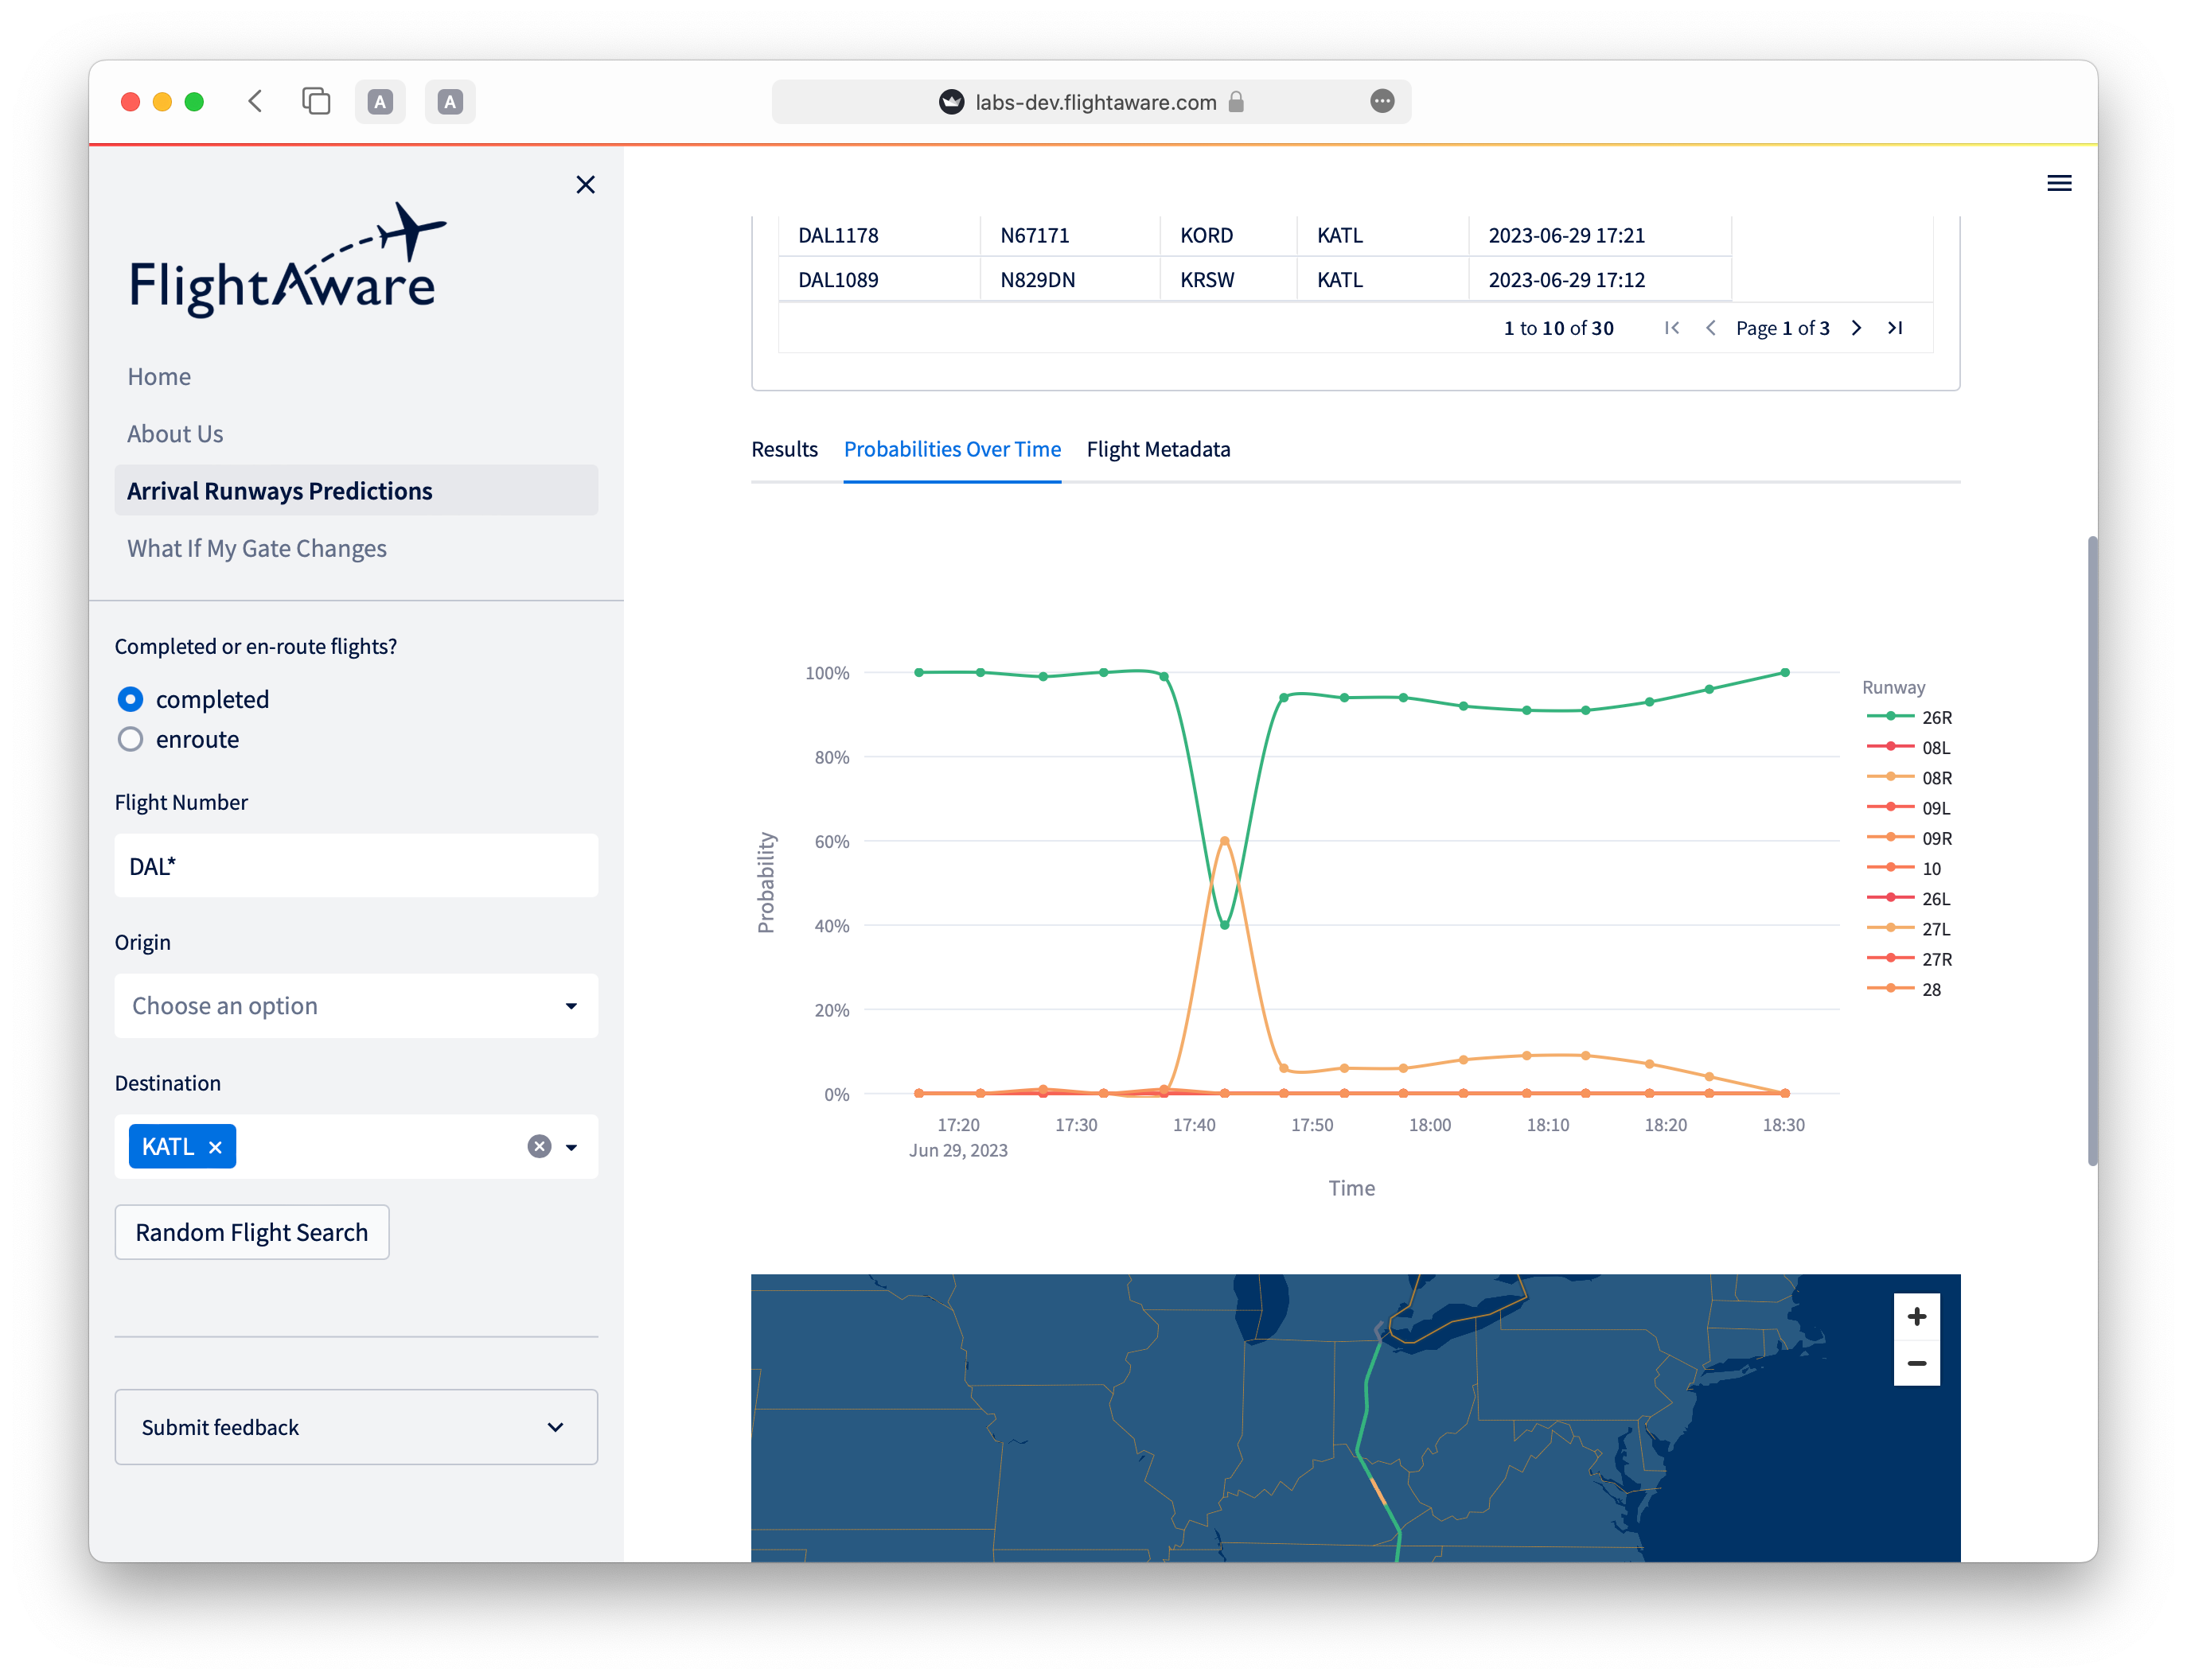Screen dimensions: 2187x1680
Task: Toggle runway 26R in the legend
Action: [x=1909, y=717]
